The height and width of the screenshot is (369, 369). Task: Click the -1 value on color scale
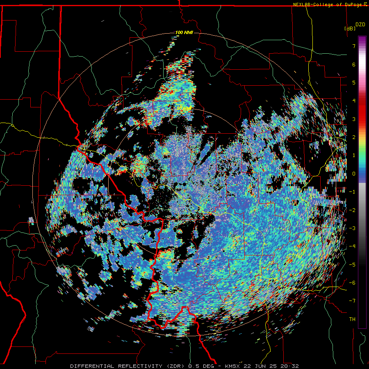pos(352,192)
